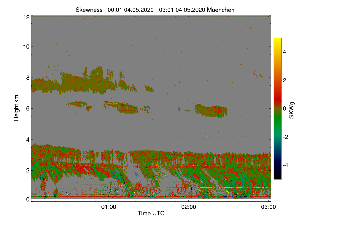Click the y-axis tick label '10'

click(26, 47)
